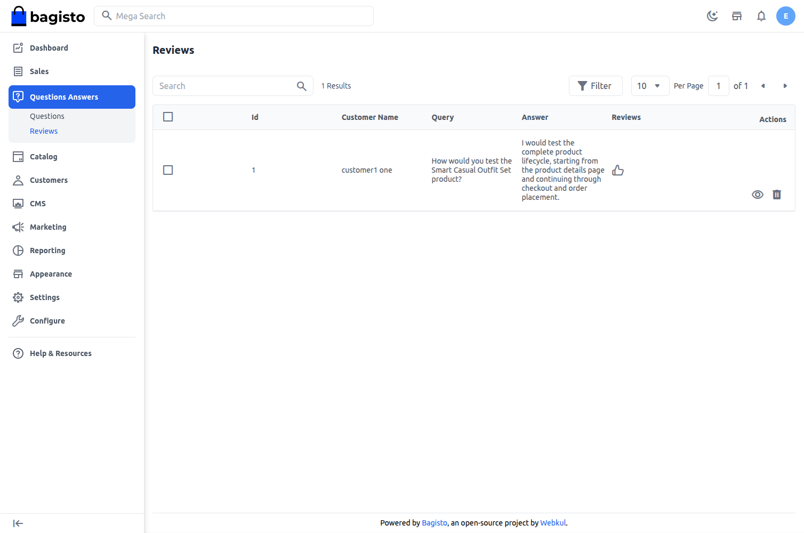Follow the Bagisto footer link
Image resolution: width=804 pixels, height=533 pixels.
tap(435, 523)
